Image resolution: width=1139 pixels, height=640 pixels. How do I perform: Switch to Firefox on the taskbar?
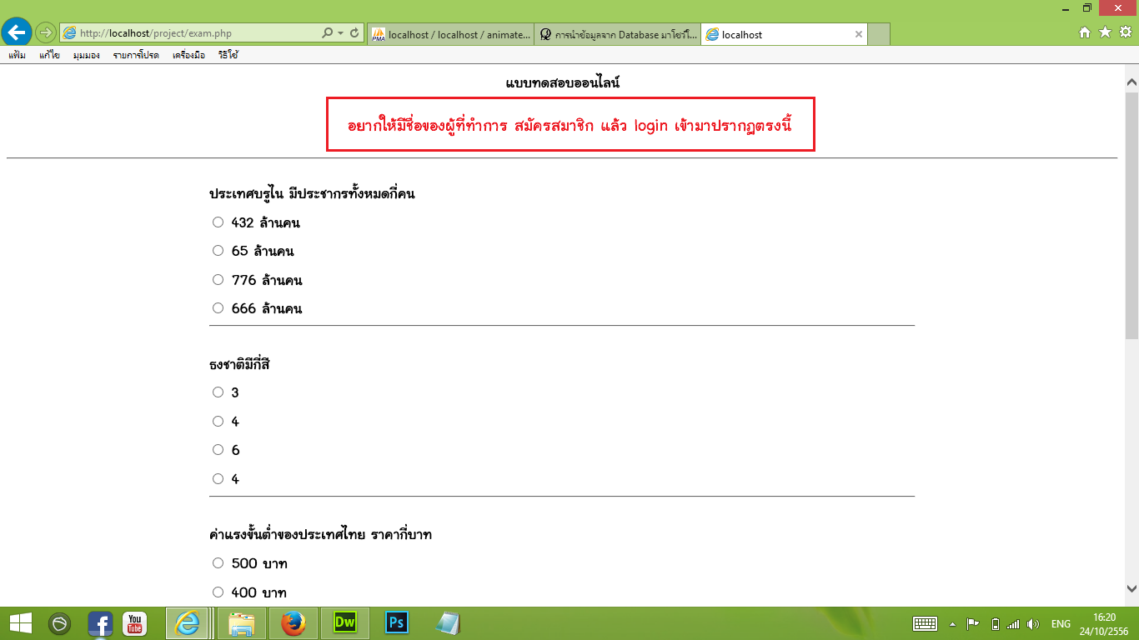[x=293, y=623]
